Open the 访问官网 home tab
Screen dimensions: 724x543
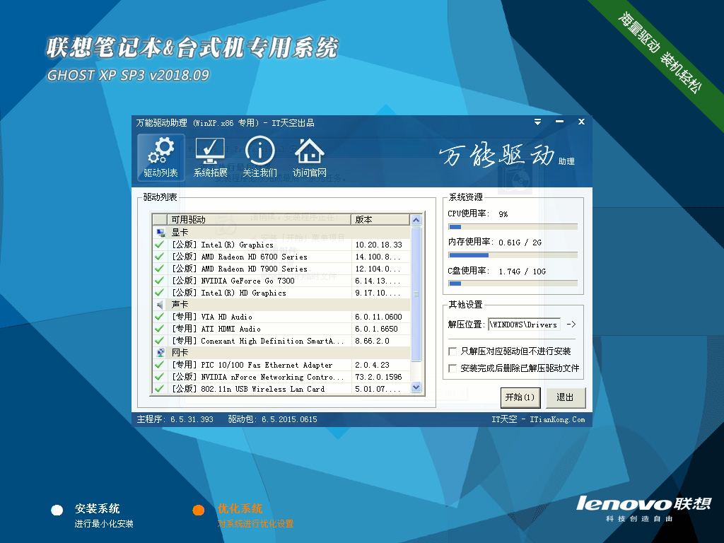click(310, 157)
